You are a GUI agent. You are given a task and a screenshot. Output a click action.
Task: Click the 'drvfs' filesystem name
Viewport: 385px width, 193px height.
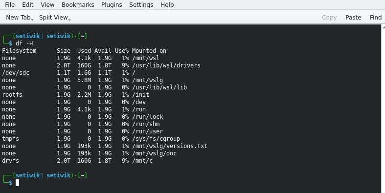coord(11,161)
